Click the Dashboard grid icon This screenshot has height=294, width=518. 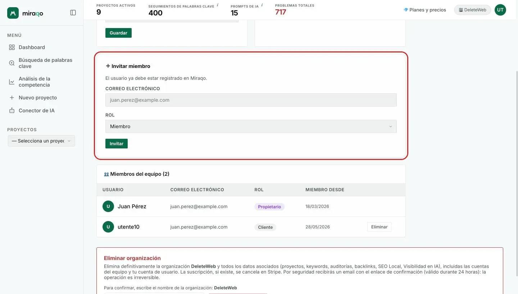pos(12,47)
